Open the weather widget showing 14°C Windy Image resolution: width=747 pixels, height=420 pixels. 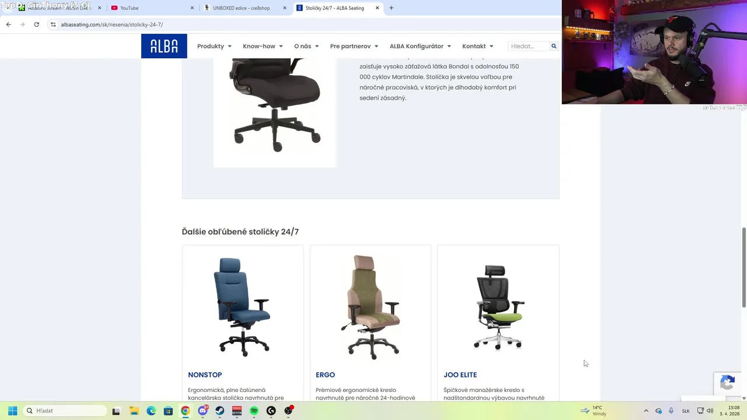click(594, 411)
